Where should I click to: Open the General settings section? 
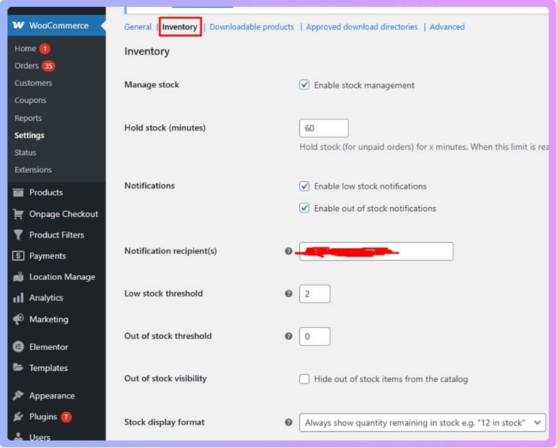[137, 27]
